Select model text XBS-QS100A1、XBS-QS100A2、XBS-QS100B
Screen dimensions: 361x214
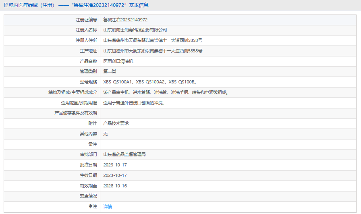[x=149, y=82]
